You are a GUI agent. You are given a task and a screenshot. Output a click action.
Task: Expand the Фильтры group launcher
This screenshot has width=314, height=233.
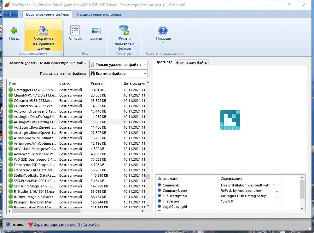(138, 54)
